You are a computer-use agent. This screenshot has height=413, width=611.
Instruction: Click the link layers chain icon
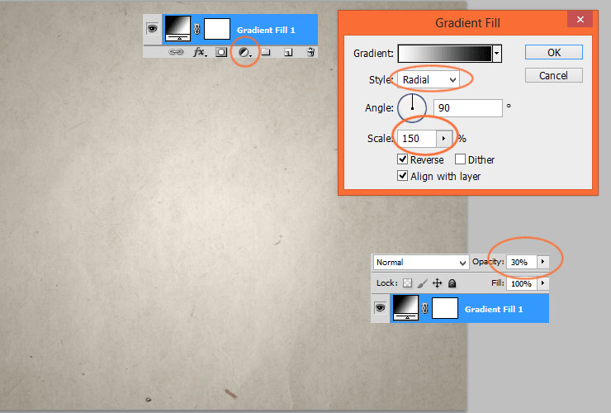(x=176, y=52)
